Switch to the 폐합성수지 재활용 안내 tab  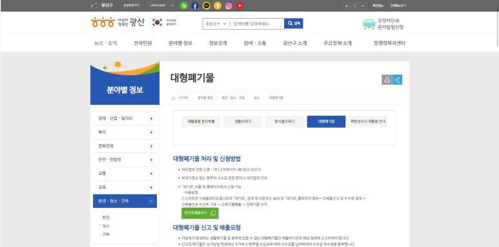pos(368,122)
